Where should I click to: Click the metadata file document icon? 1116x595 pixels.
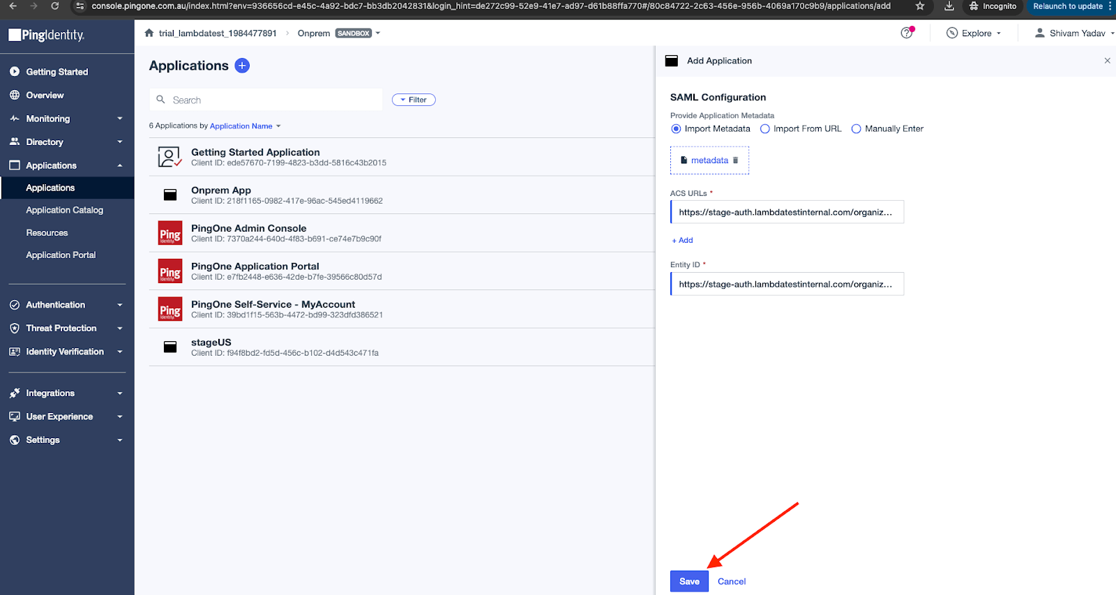point(684,160)
